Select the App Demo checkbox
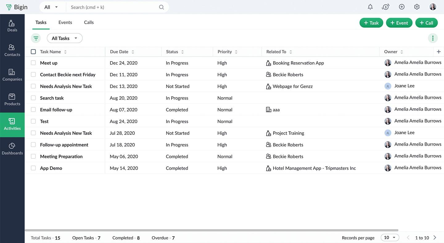This screenshot has width=444, height=243. tap(33, 168)
